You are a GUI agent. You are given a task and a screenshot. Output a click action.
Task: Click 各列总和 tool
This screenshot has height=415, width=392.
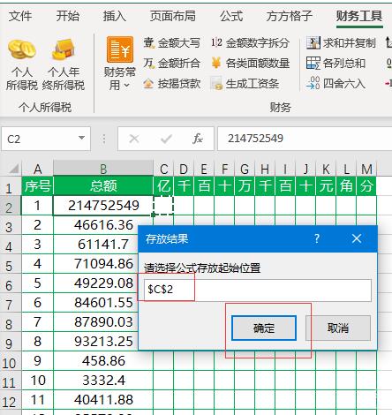(335, 64)
